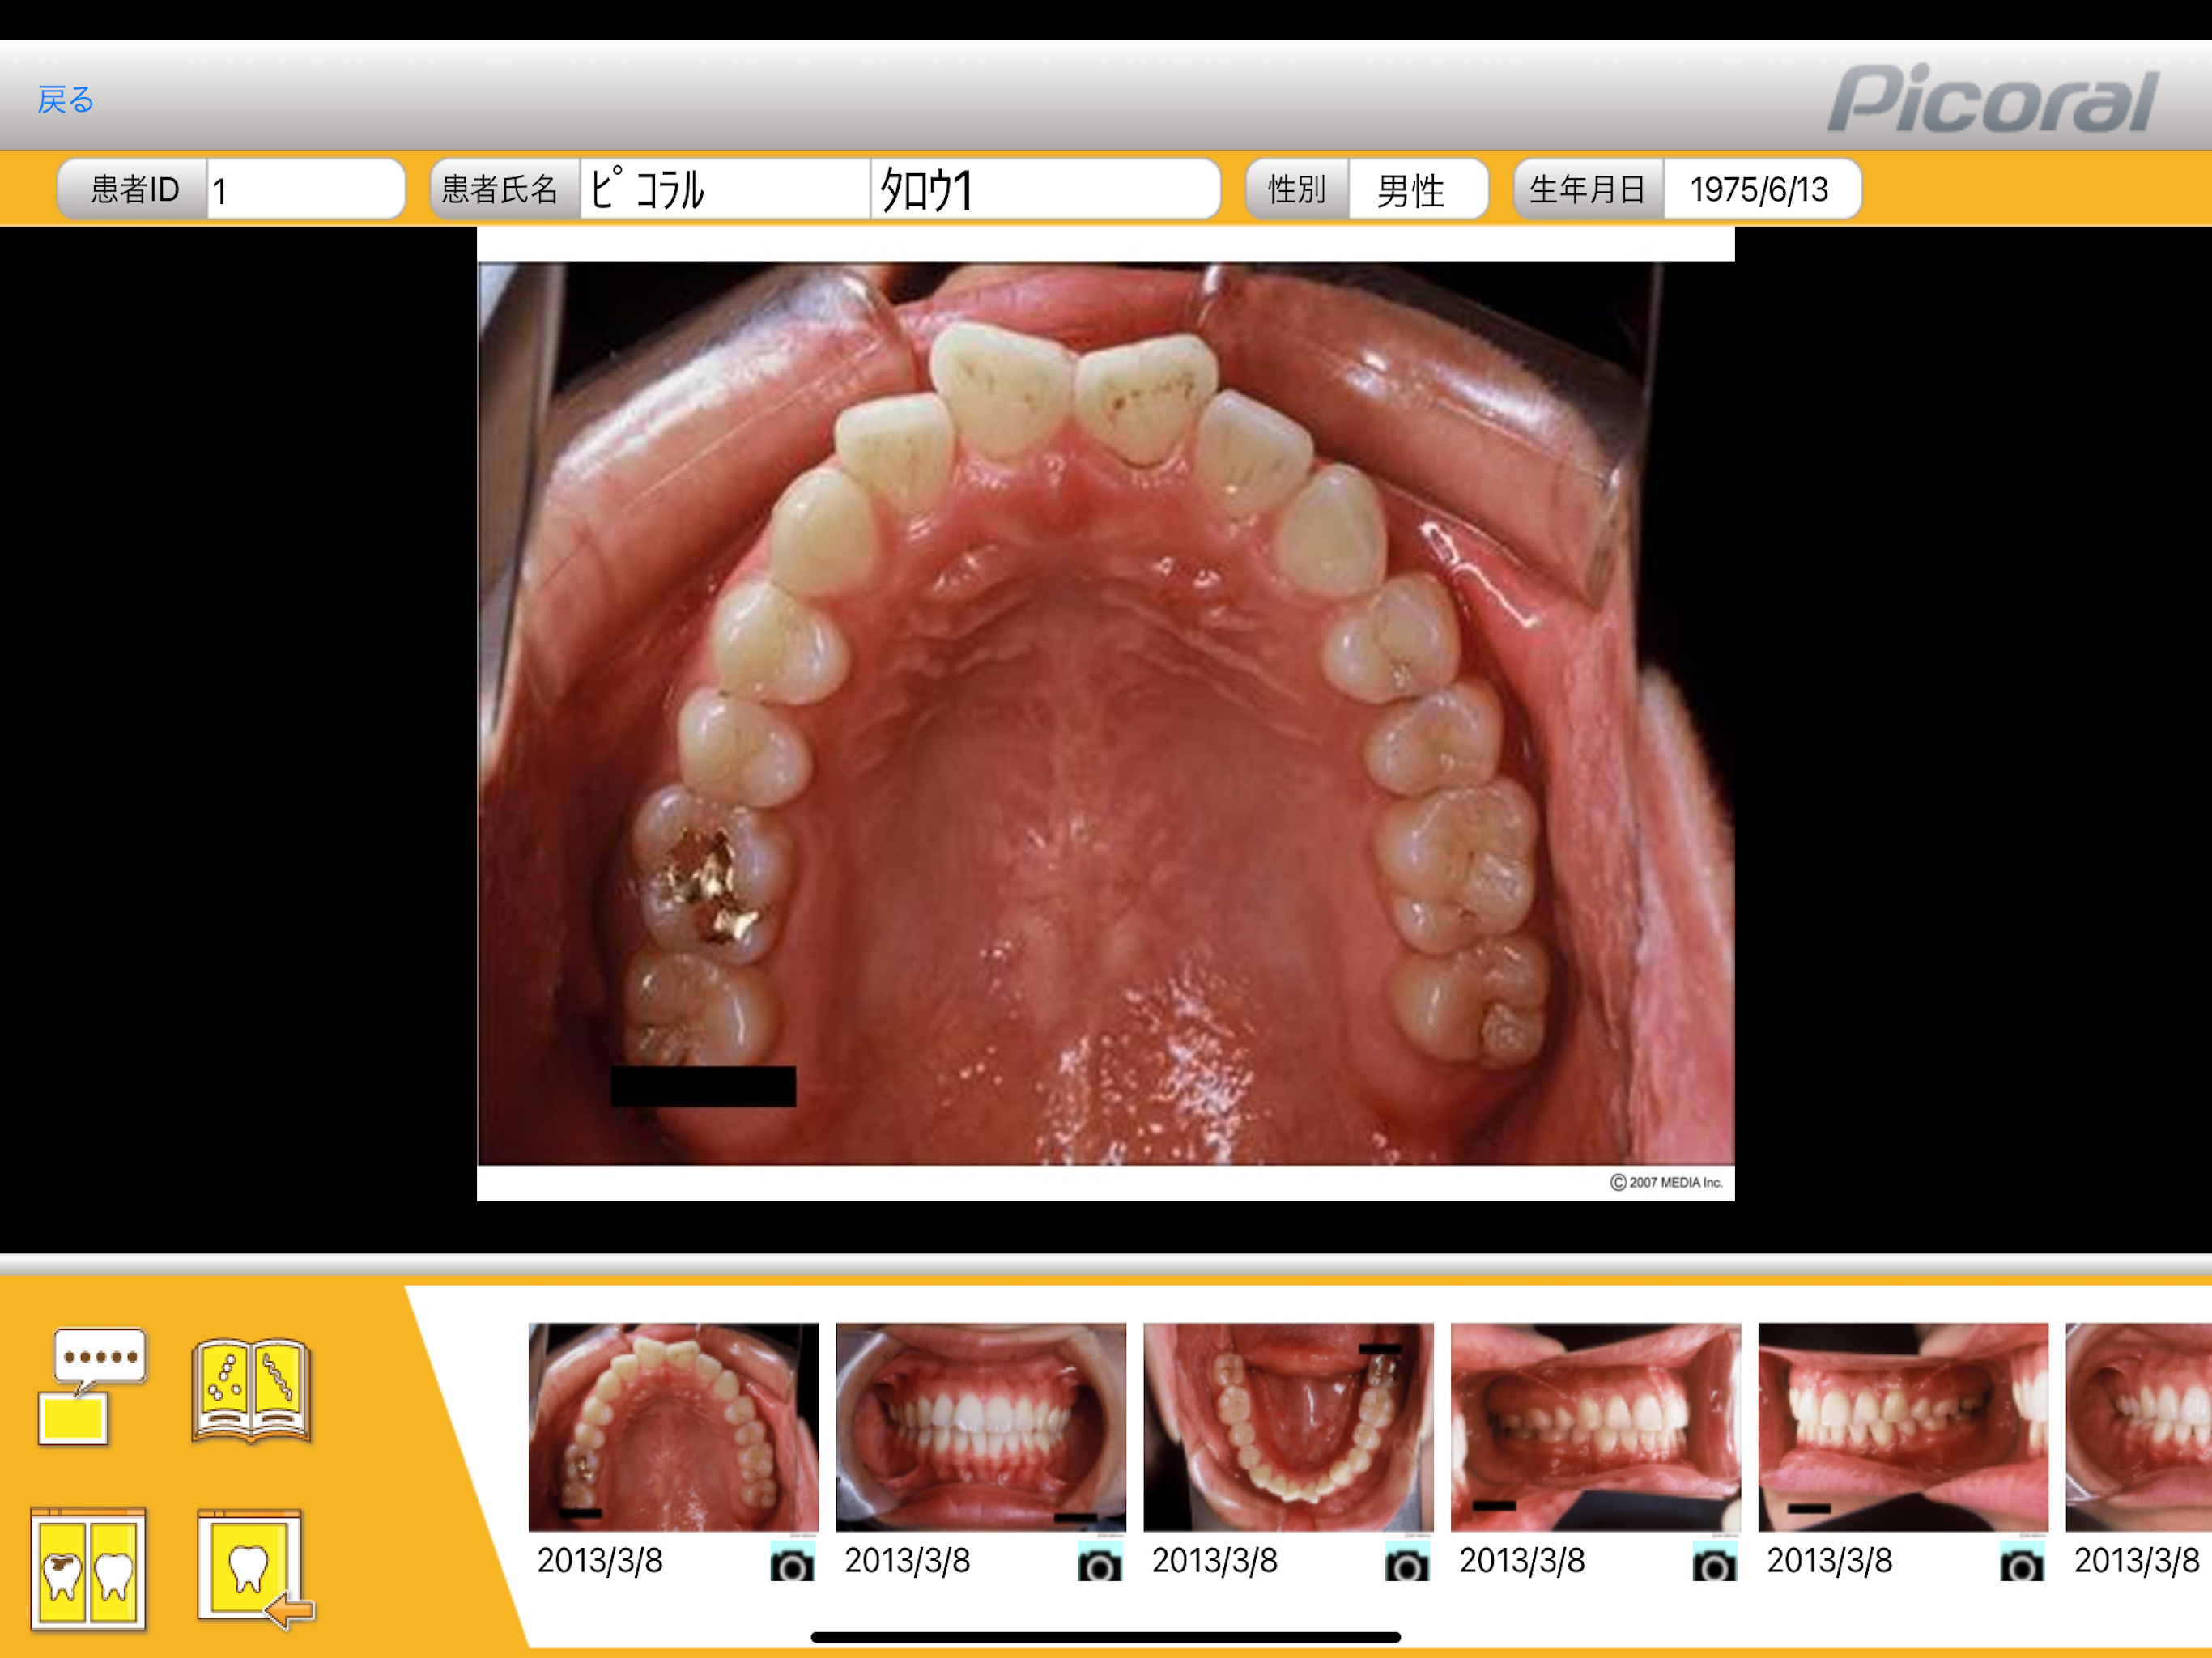The image size is (2212, 1658).
Task: Select the fifth thumbnail side bite view
Action: (x=1903, y=1426)
